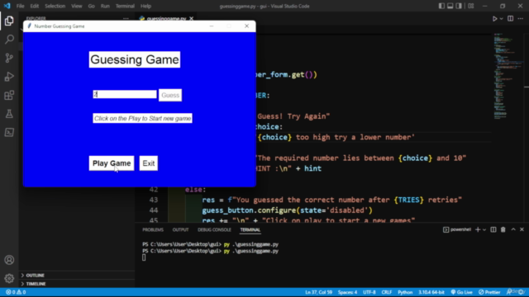Add a new terminal with plus icon

point(478,229)
